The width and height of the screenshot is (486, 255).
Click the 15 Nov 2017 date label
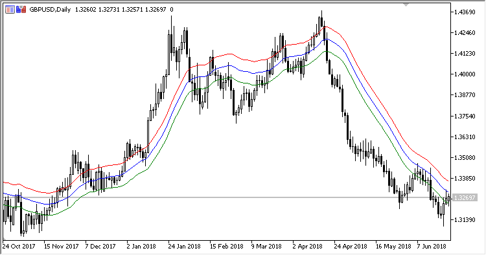[x=61, y=247]
